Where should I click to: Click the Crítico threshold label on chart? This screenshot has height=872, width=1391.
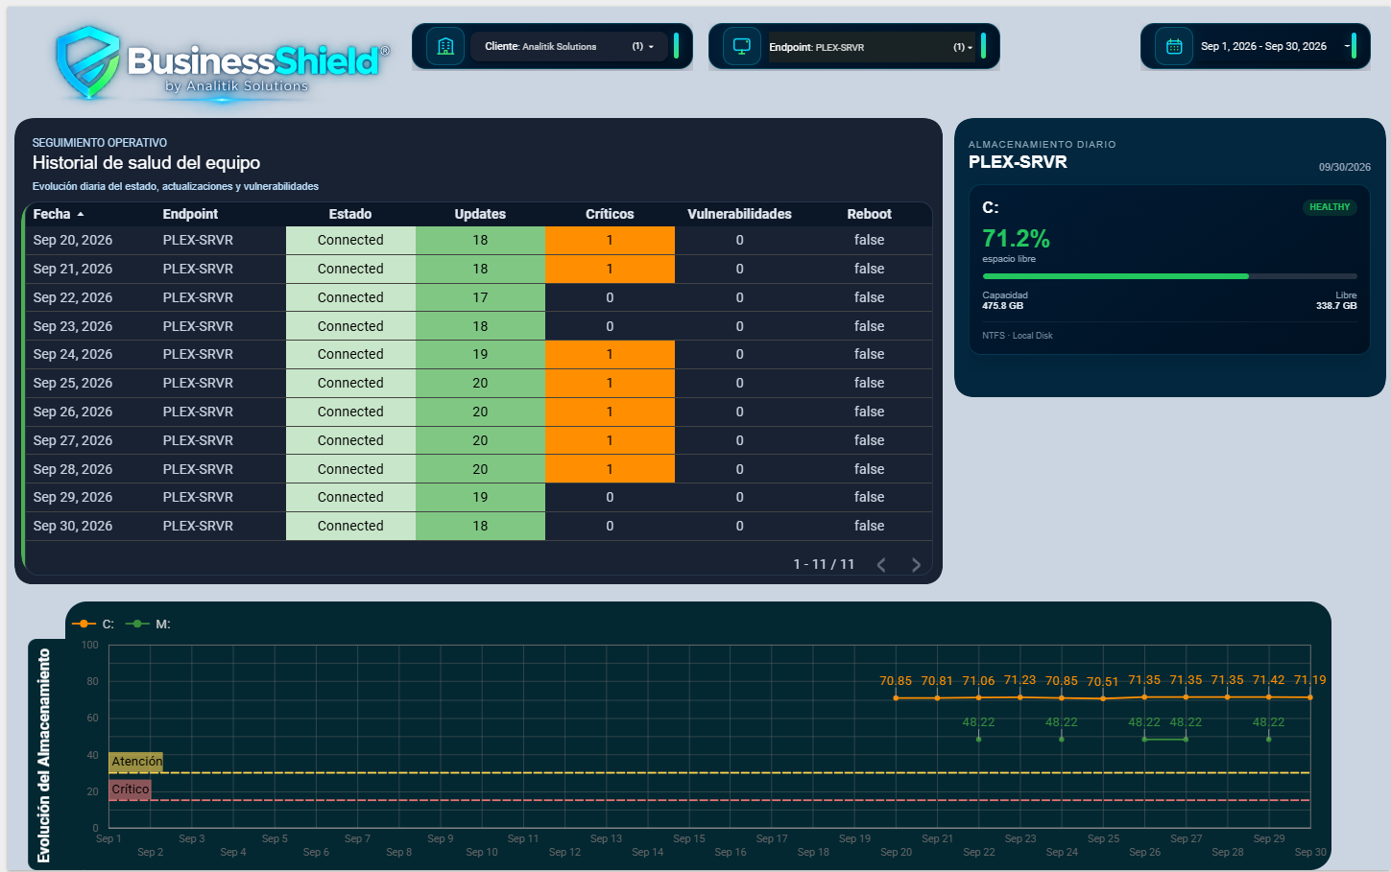(130, 790)
